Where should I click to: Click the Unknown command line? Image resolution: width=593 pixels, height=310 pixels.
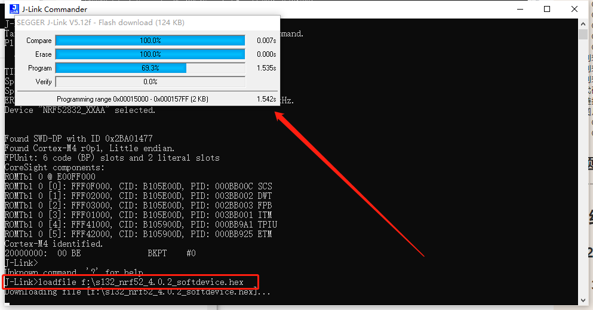point(74,272)
